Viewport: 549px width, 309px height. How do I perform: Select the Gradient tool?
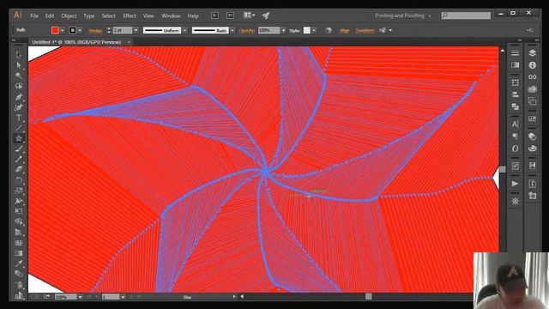(19, 253)
